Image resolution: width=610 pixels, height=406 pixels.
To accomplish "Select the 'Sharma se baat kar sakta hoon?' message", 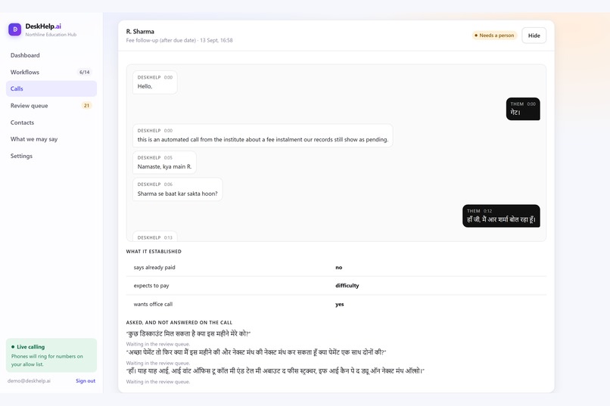I will tap(177, 189).
